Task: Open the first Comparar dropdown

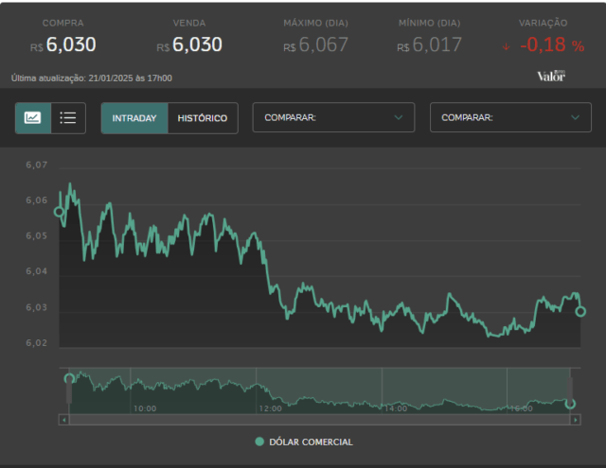Action: tap(333, 117)
